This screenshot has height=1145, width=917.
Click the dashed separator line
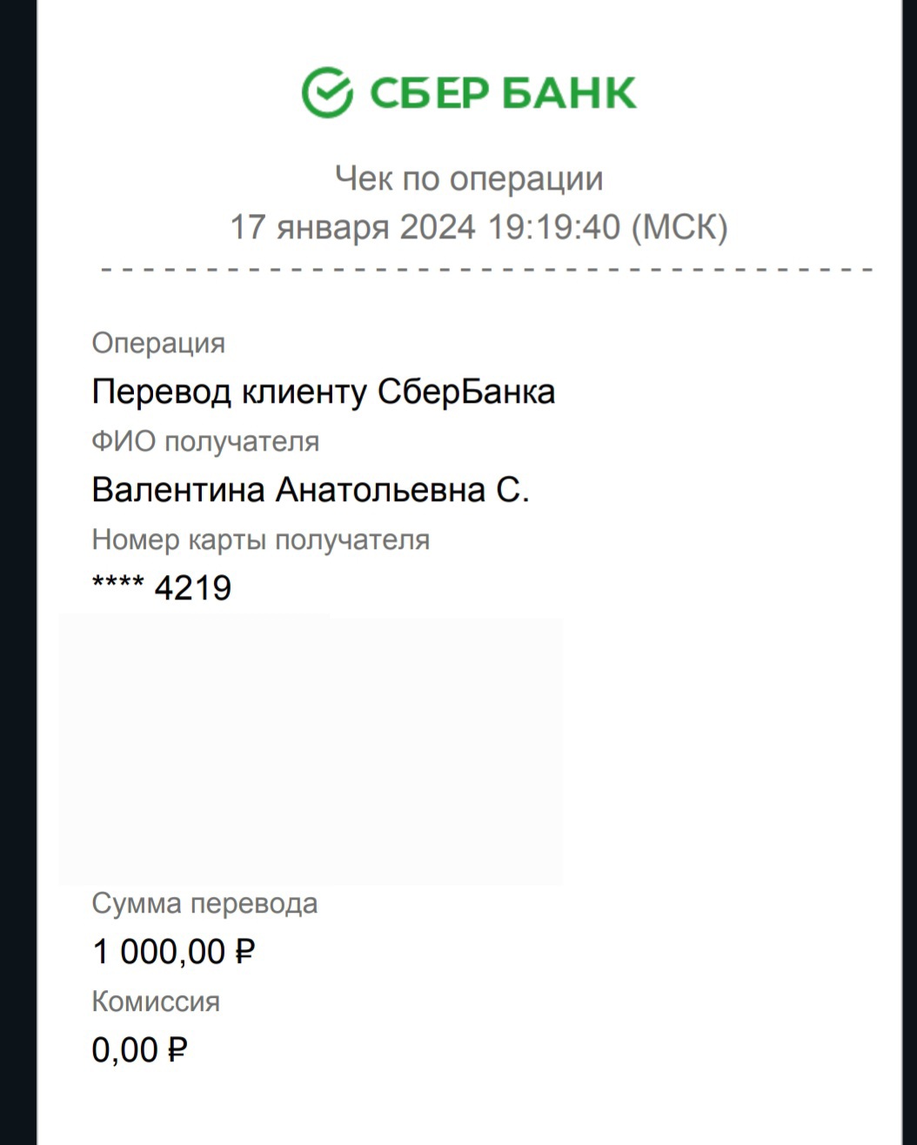[487, 271]
